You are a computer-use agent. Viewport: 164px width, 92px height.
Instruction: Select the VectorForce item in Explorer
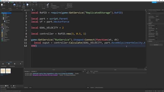7,23
